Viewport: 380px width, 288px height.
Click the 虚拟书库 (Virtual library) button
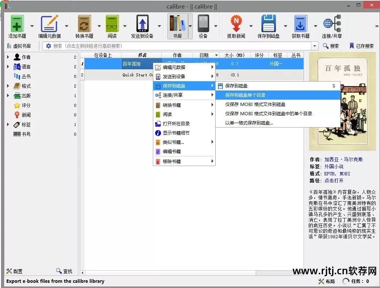point(19,46)
